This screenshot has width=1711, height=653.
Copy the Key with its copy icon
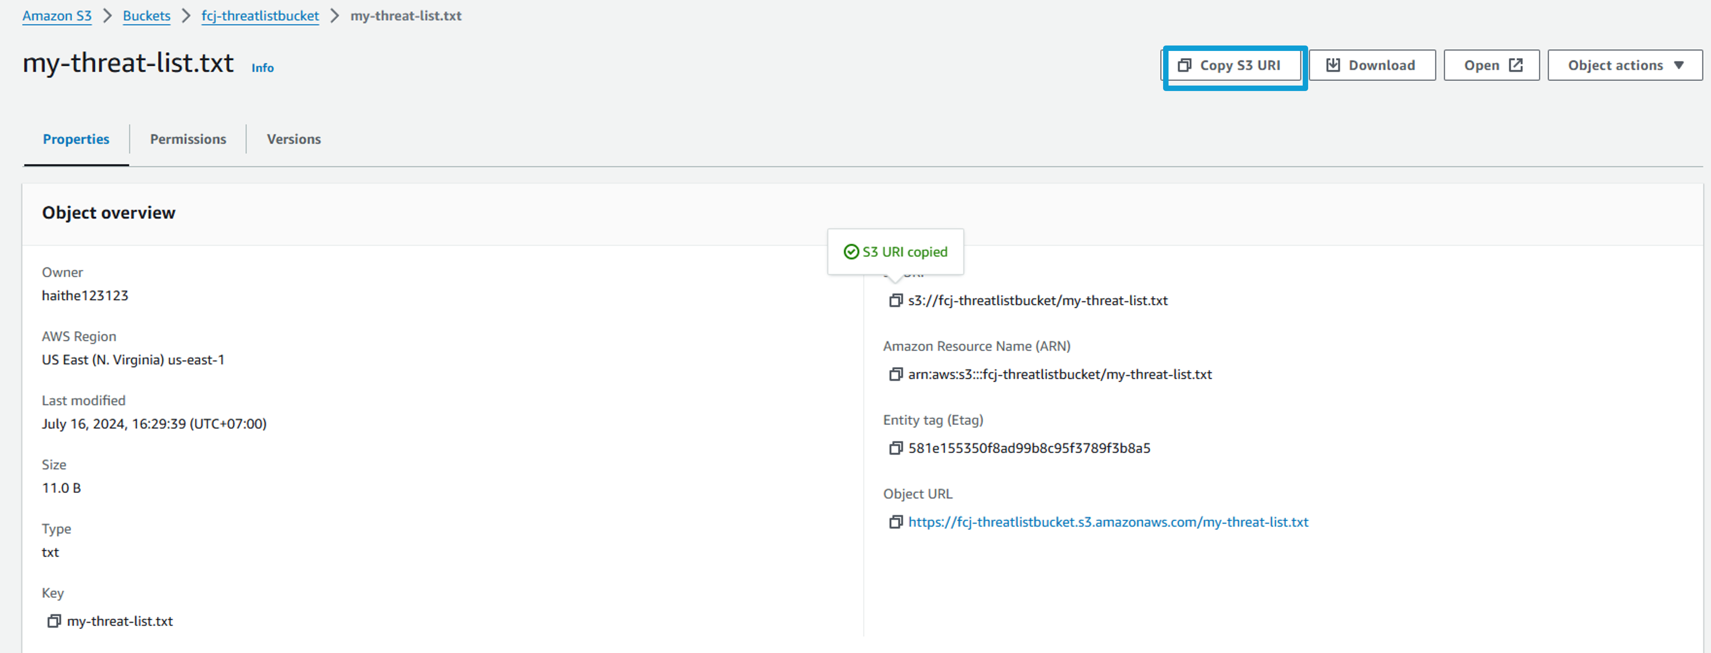54,621
